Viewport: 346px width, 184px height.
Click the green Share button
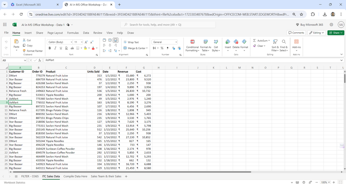[x=336, y=33]
